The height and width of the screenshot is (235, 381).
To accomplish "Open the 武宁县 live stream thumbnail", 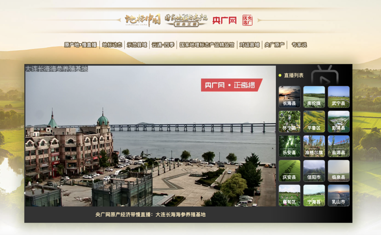I will (339, 97).
